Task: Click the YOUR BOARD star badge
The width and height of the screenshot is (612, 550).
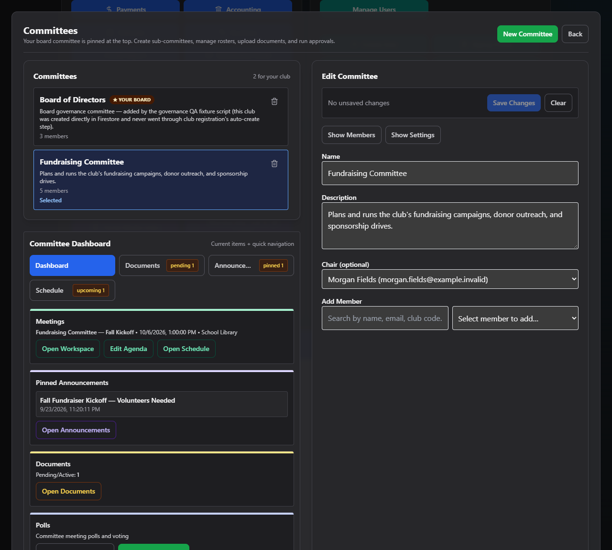Action: pos(131,100)
